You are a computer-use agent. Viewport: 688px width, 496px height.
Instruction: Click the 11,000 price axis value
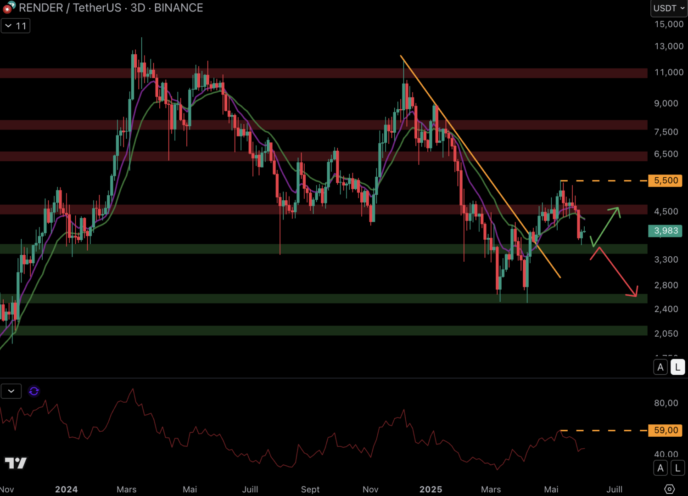point(669,72)
